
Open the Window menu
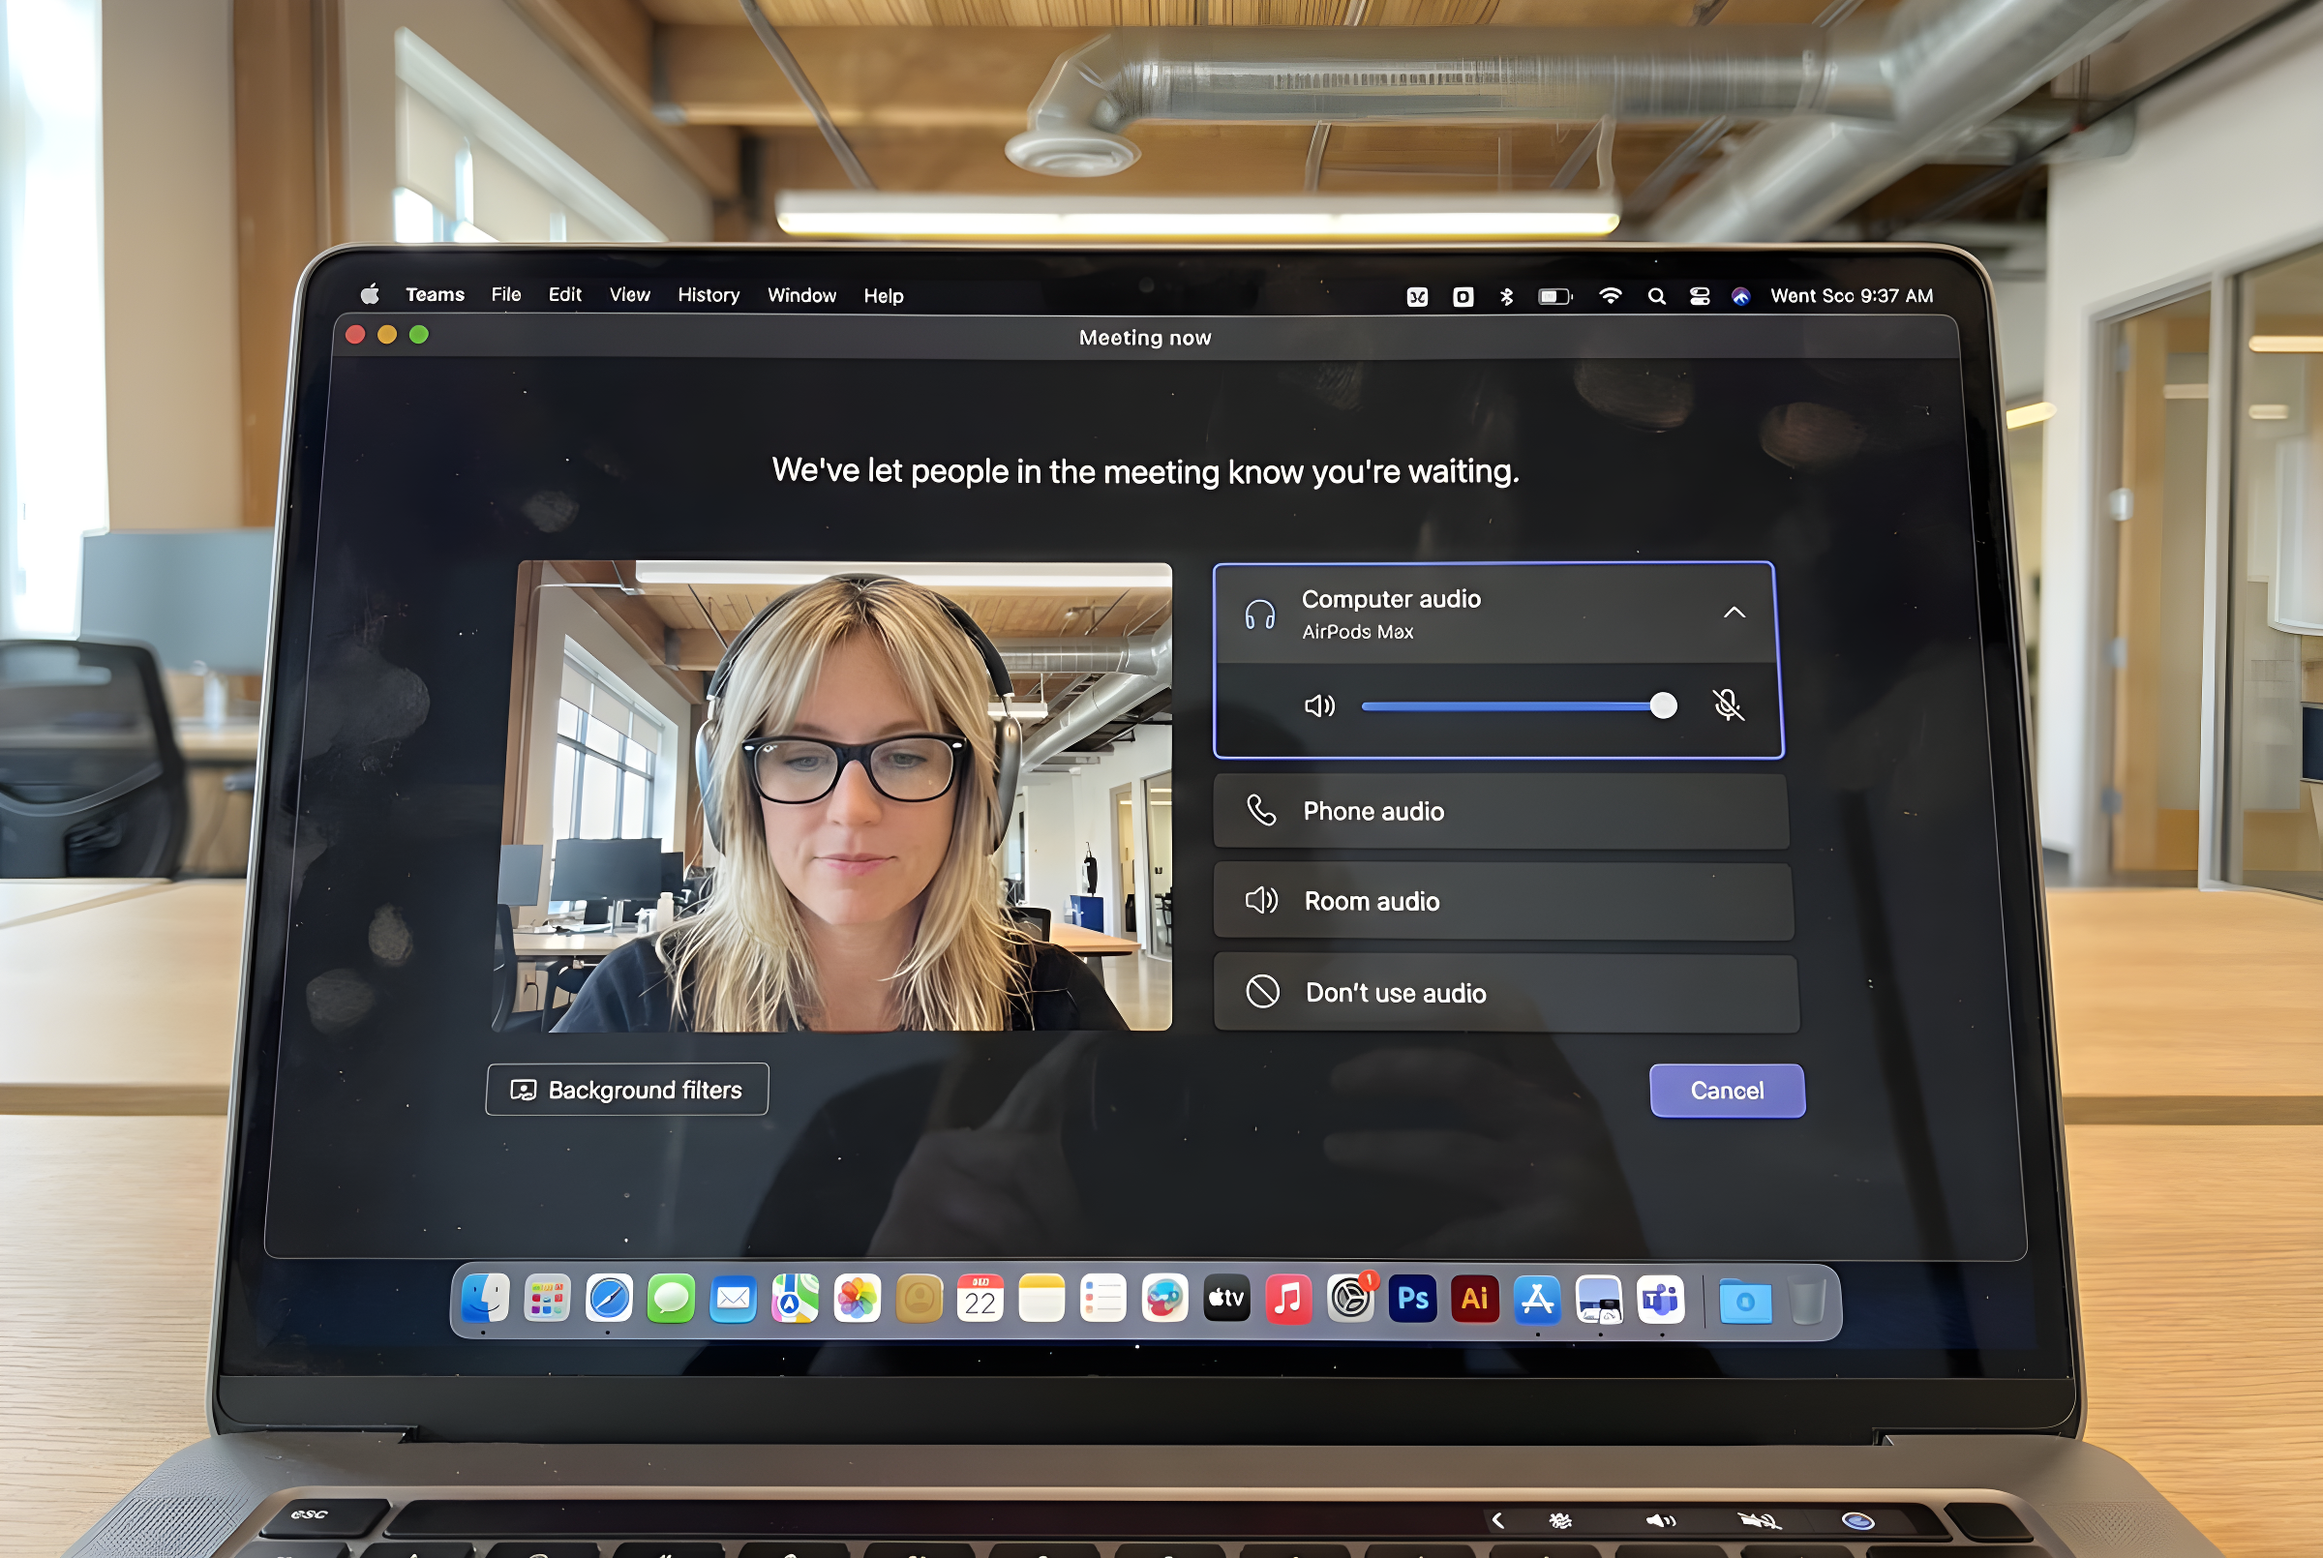[x=800, y=295]
